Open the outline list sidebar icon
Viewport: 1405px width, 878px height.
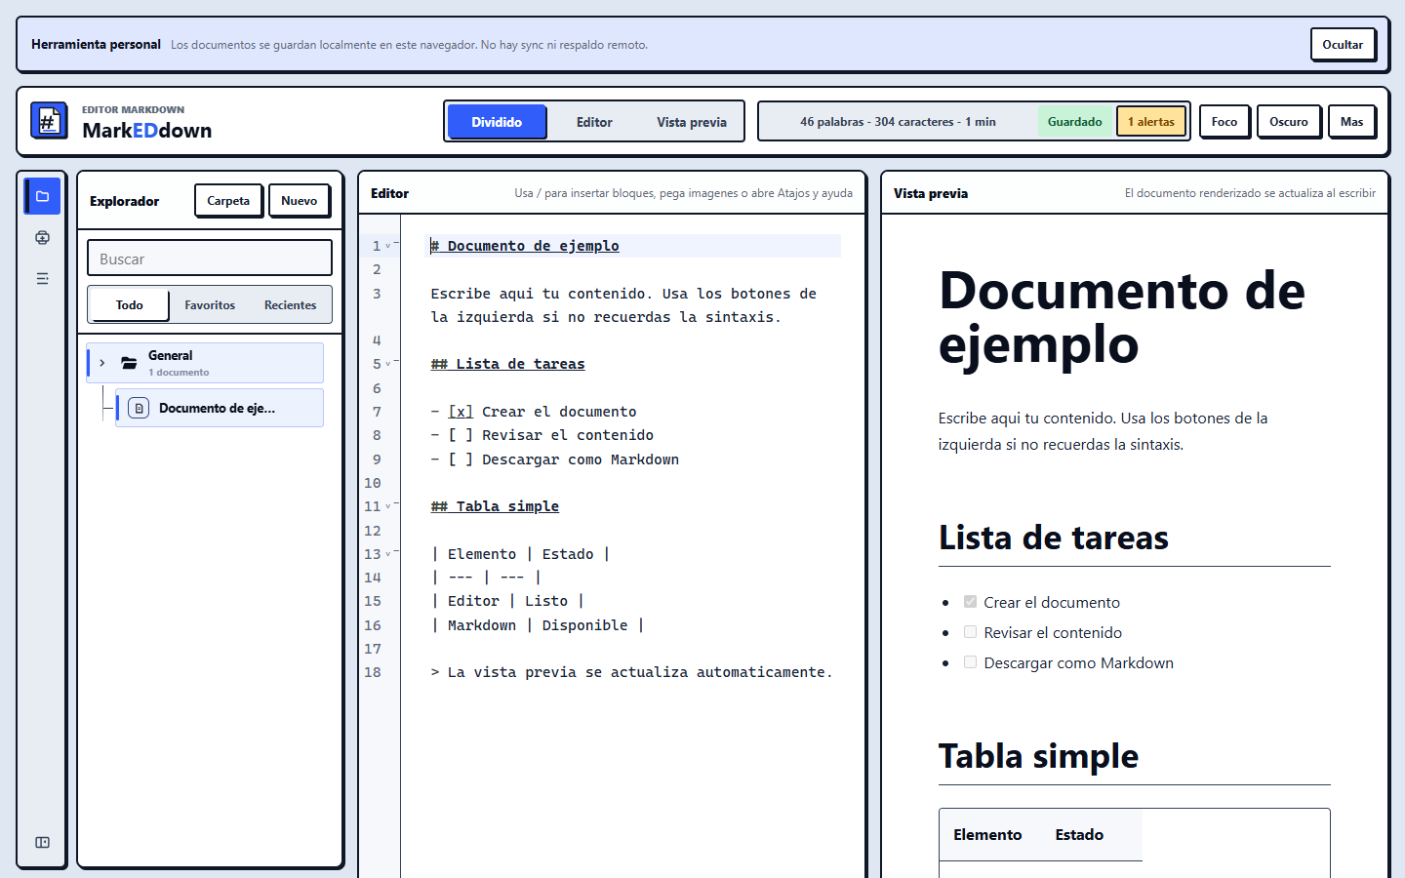42,278
